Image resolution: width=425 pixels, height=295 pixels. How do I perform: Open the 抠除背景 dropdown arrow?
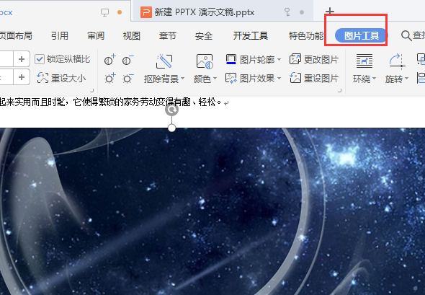pos(182,79)
